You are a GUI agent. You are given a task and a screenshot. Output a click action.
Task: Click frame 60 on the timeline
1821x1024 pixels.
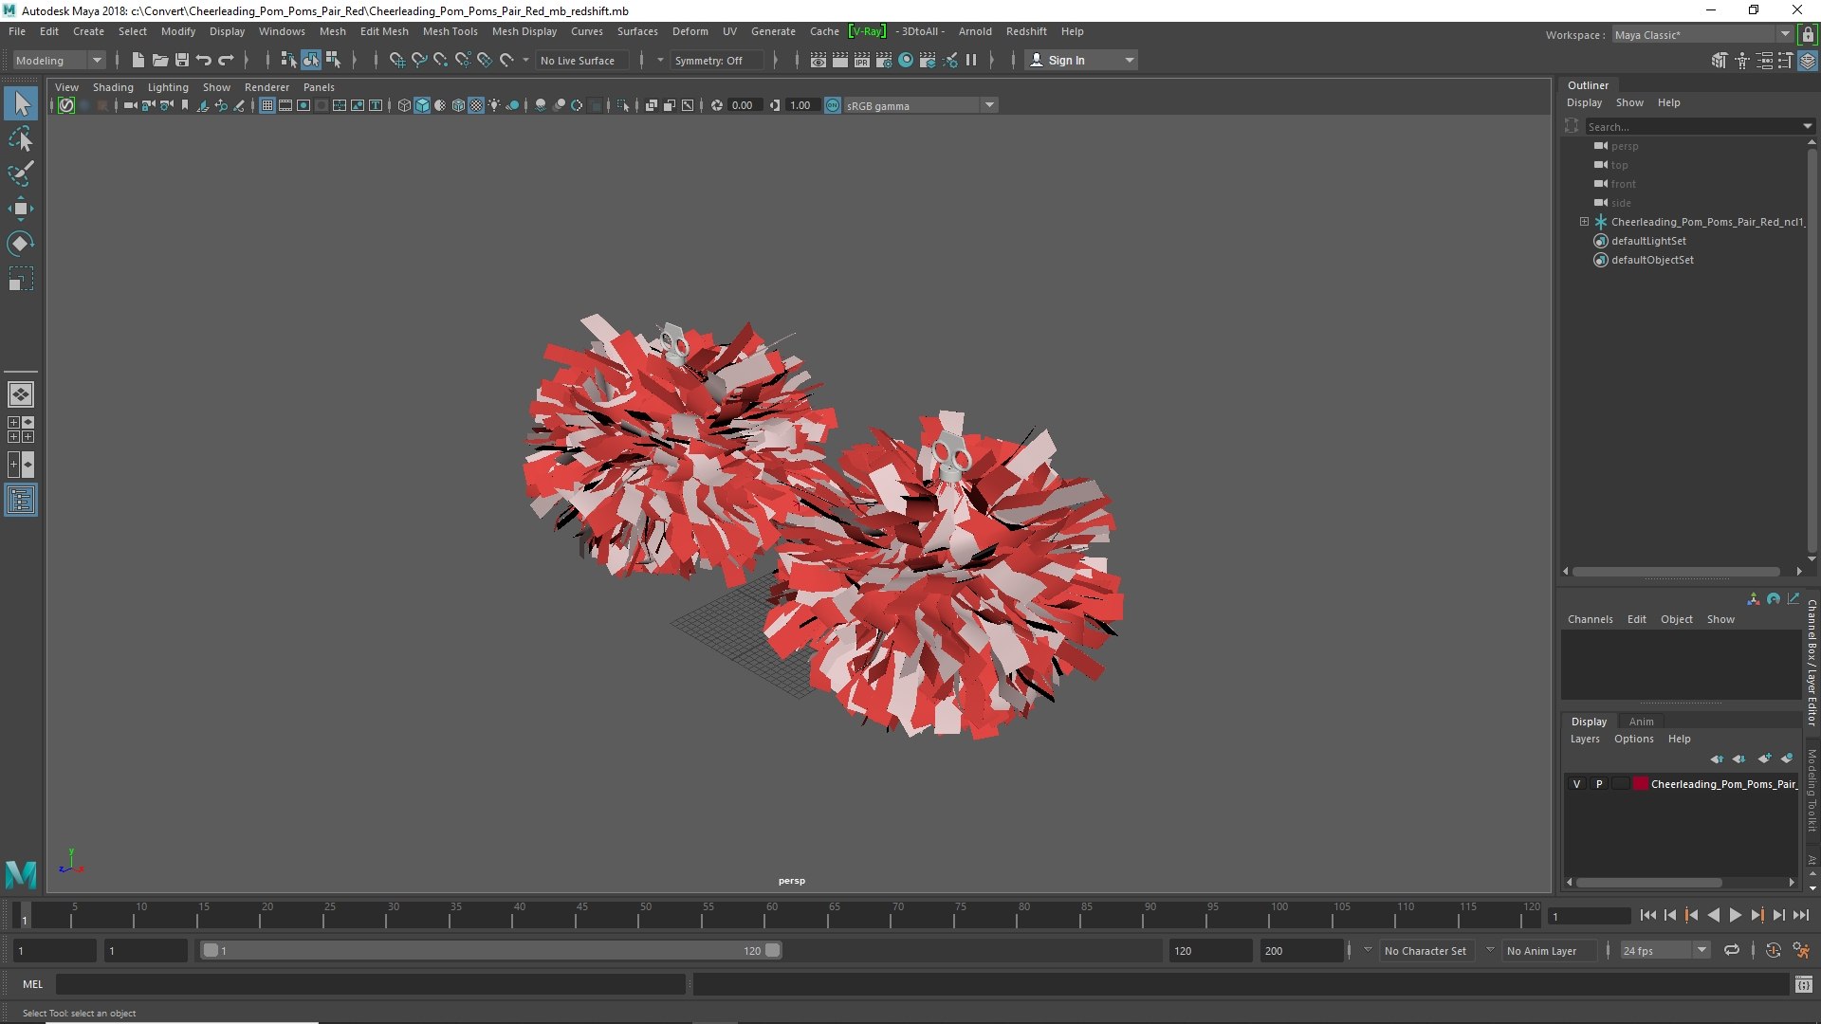tap(772, 915)
